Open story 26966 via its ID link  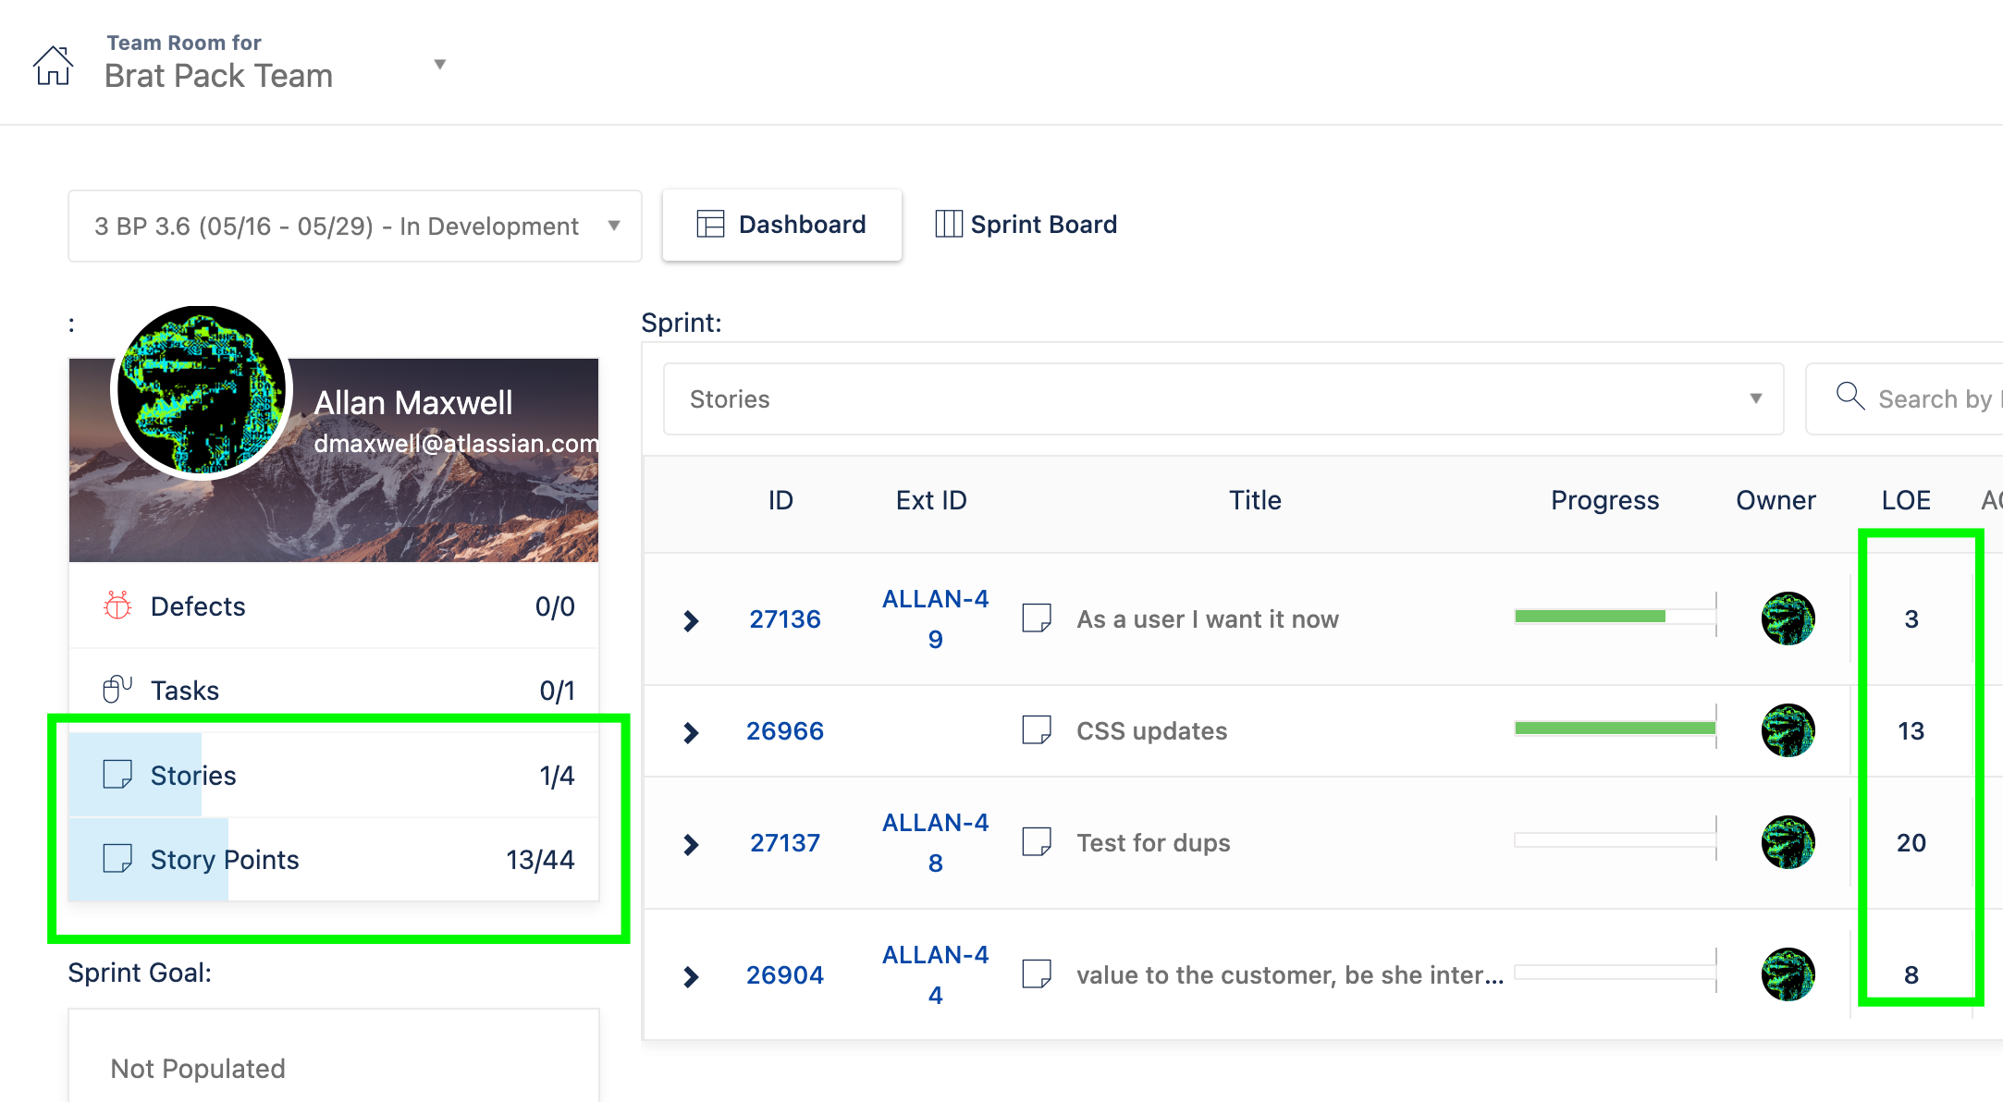(x=785, y=729)
